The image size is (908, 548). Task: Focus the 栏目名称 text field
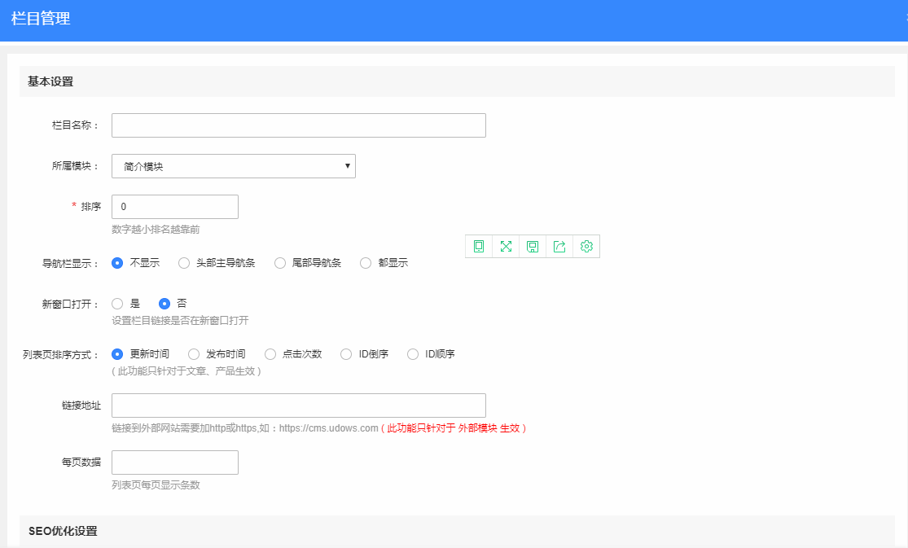[298, 125]
